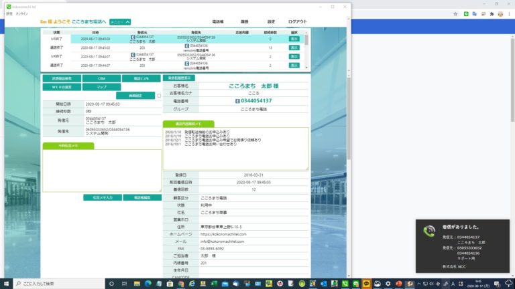
Task: Click select button for 09:45:03 IVR row
Action: (294, 39)
